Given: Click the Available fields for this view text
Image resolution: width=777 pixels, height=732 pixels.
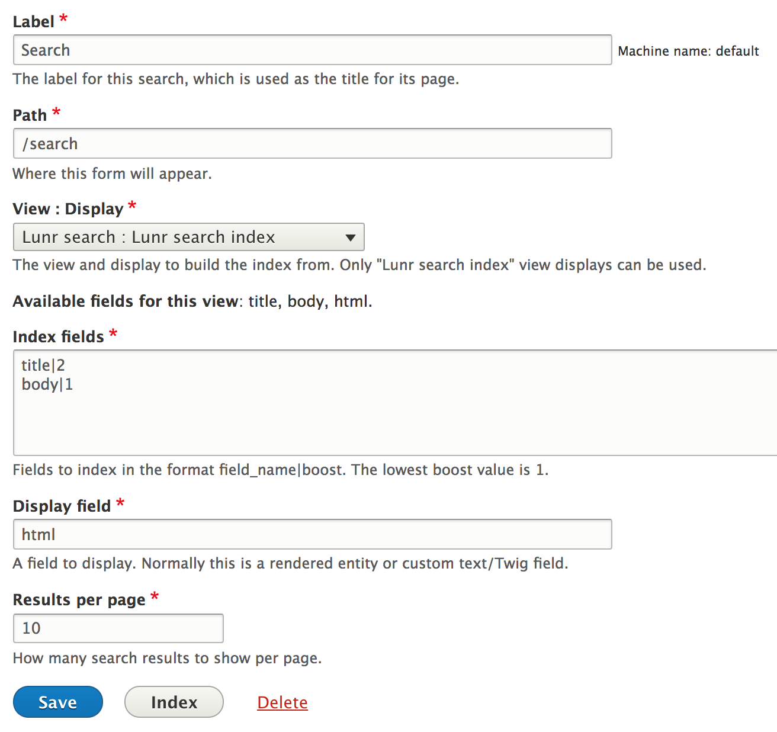Looking at the screenshot, I should coord(126,301).
